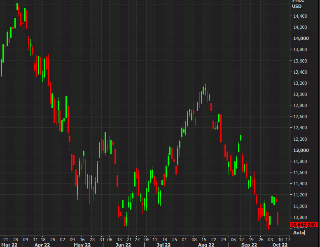This screenshot has height=247, width=320.
Task: Click the 10,800 price axis label
Action: tap(300, 217)
